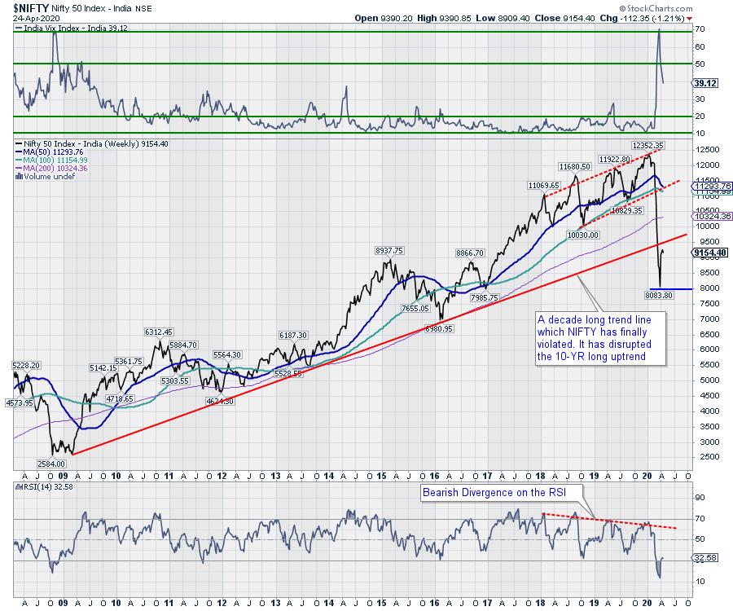Image resolution: width=733 pixels, height=611 pixels.
Task: Click the 9154.40 price tag on axis
Action: click(709, 253)
